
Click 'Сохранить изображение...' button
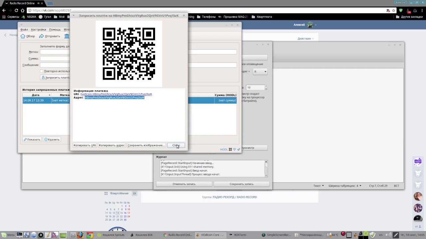coord(146,145)
